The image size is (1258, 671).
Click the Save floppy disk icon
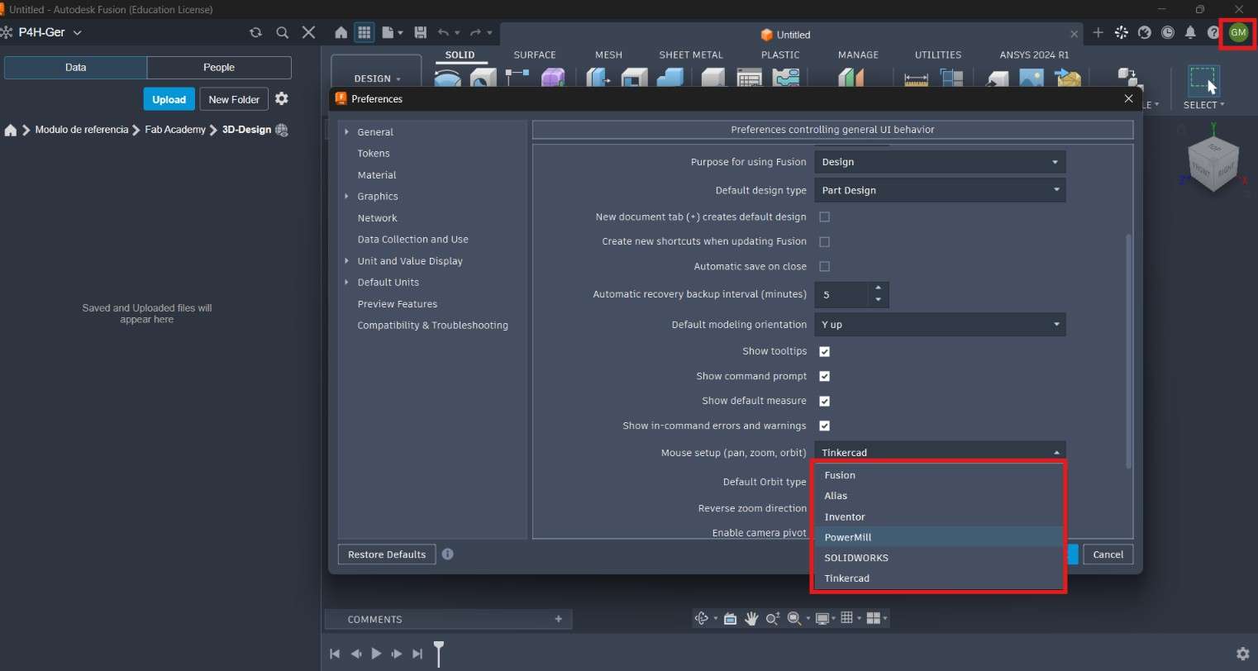pos(420,32)
